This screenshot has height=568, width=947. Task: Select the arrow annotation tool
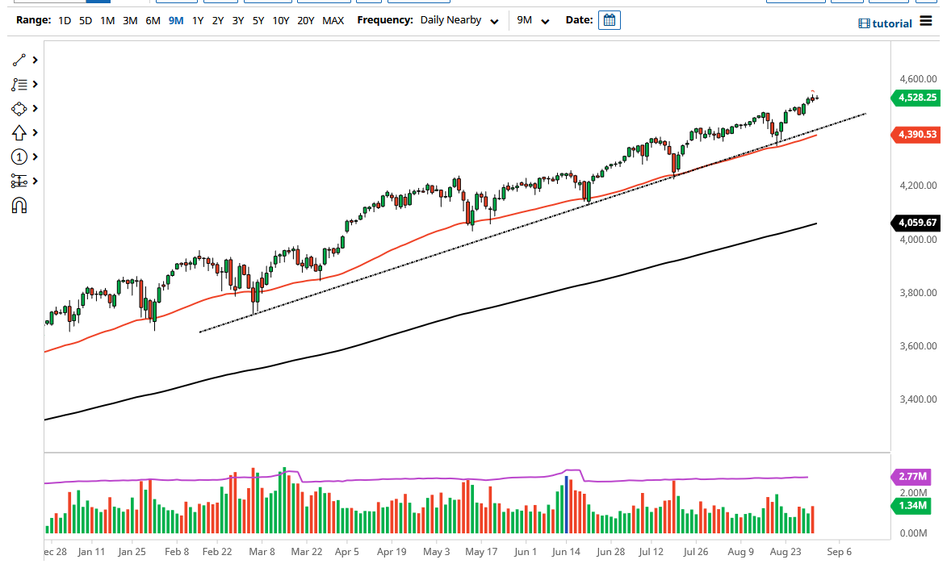pyautogui.click(x=19, y=132)
